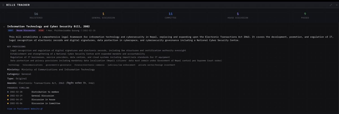Click the Category General value
Image resolution: width=339 pixels, height=114 pixels.
[x=26, y=74]
